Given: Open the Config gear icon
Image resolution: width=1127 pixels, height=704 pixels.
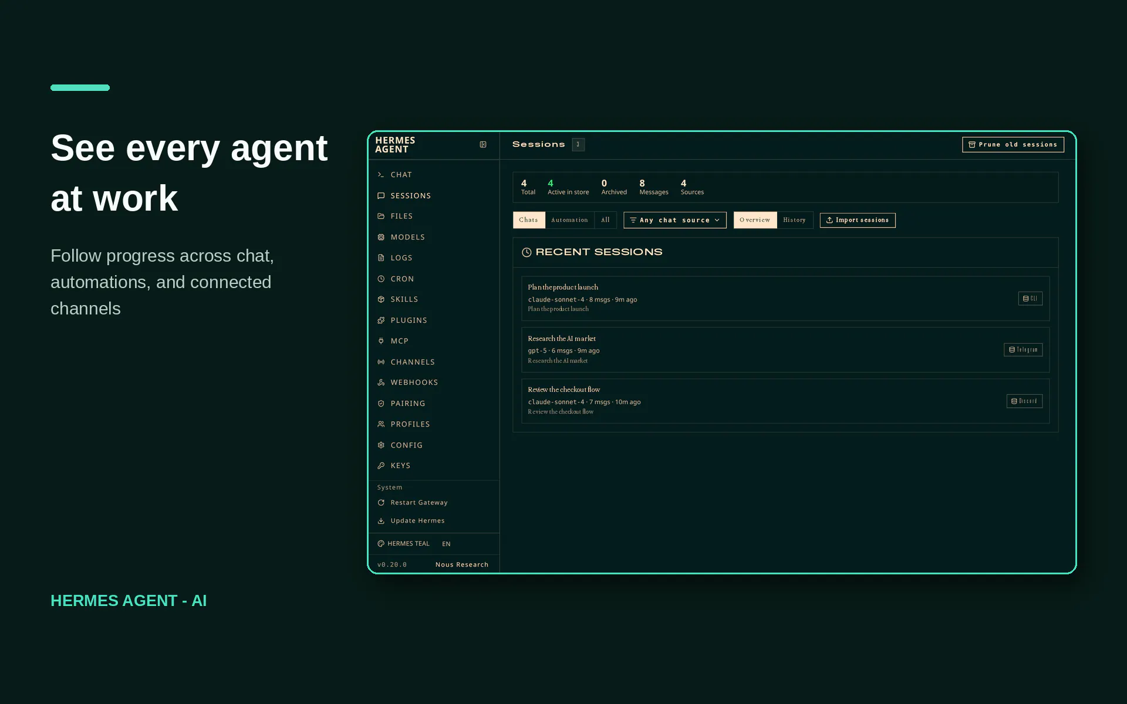Looking at the screenshot, I should pos(381,445).
